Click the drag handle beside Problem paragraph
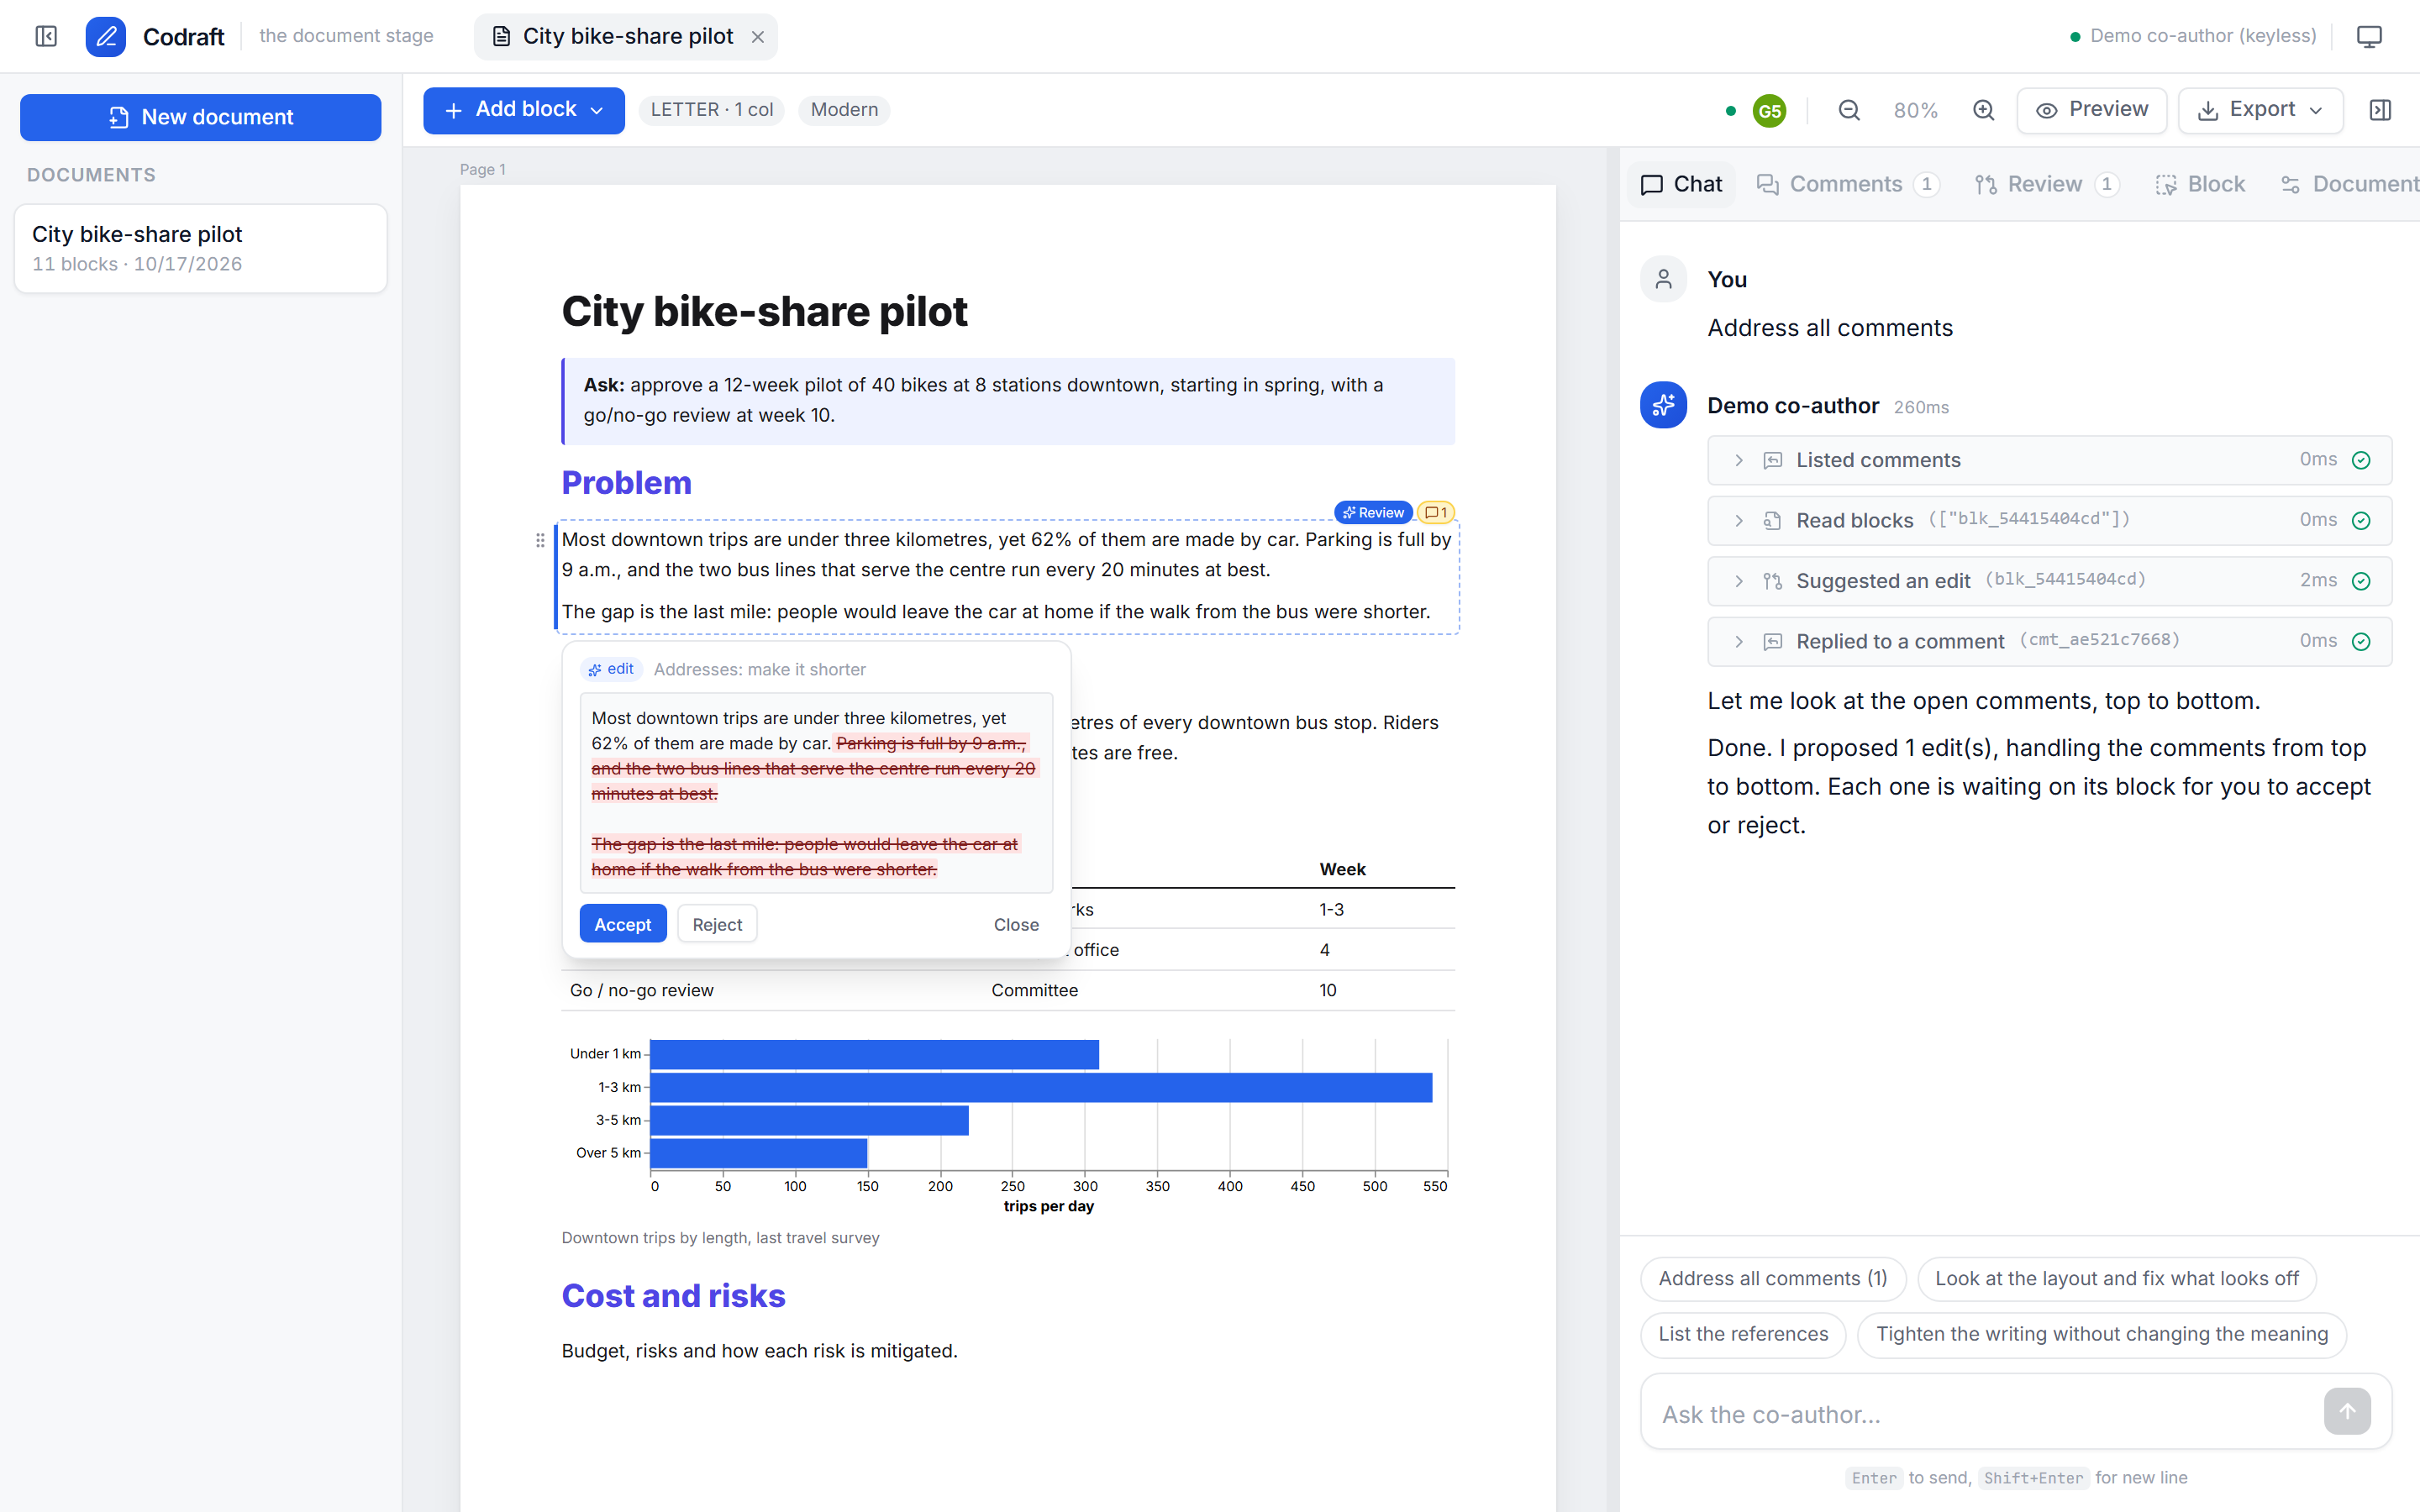The height and width of the screenshot is (1512, 2420). tap(540, 540)
